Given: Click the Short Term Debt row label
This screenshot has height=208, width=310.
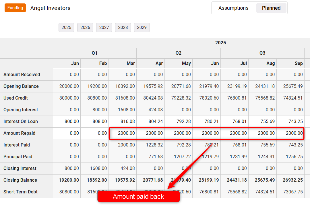Looking at the screenshot, I should pos(20,192).
